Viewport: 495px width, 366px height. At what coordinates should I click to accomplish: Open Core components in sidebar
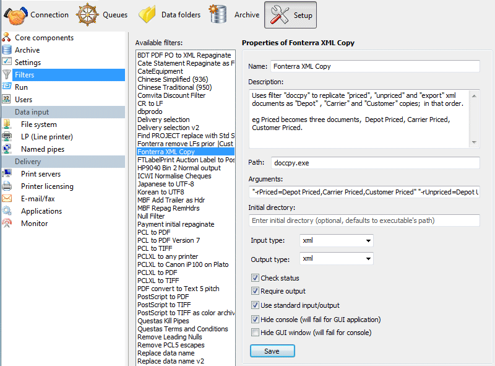coord(44,38)
